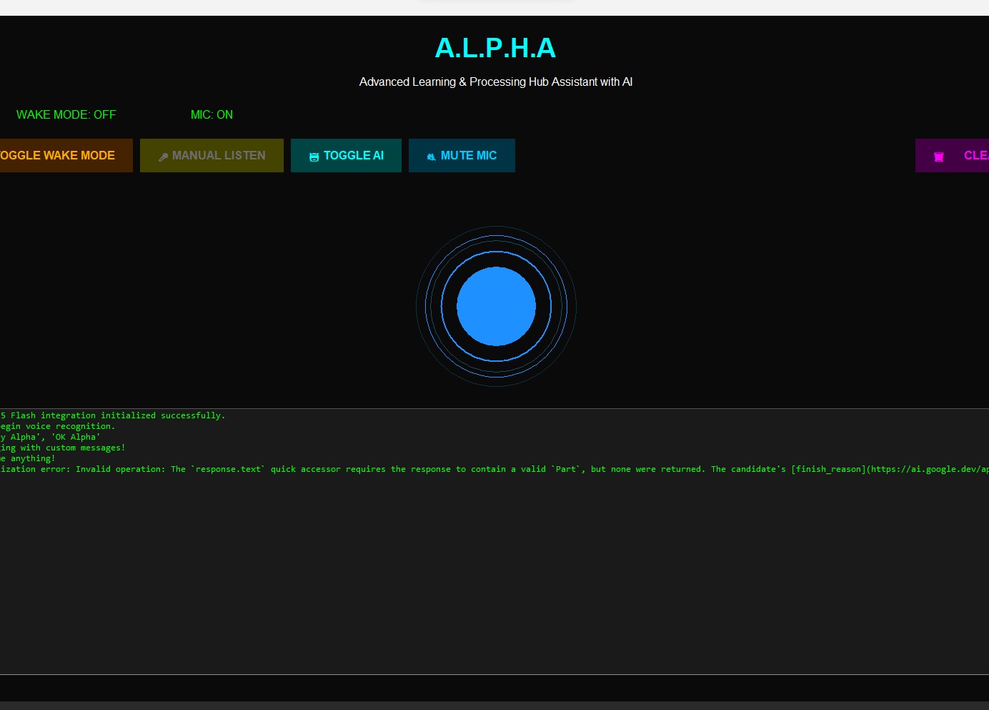
Task: Click the subtitle under the A.L.P.H.A heading
Action: 496,82
